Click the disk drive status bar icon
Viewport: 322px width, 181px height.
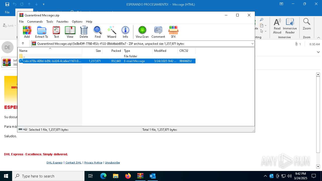(x=20, y=129)
